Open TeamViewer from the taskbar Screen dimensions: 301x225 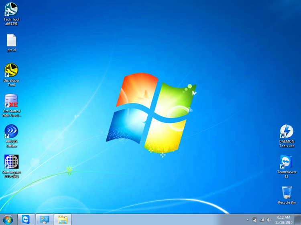point(26,219)
